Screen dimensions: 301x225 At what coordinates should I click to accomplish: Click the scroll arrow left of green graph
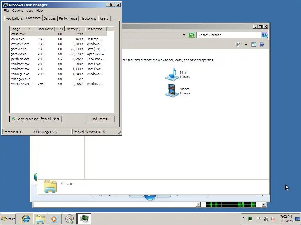point(198,205)
